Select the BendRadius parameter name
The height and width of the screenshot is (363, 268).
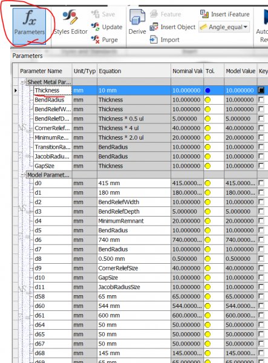click(x=53, y=100)
